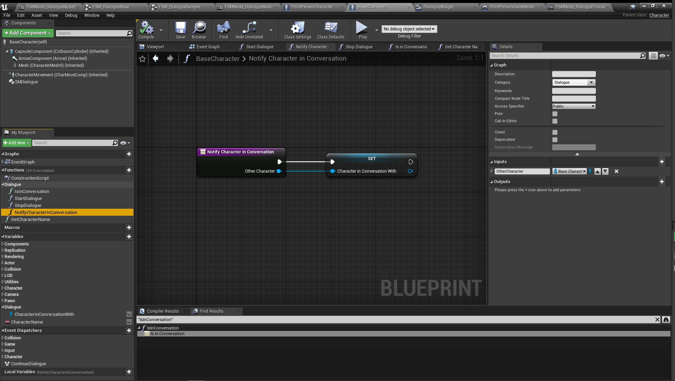Click the Compile toolbar icon
The width and height of the screenshot is (675, 381).
pyautogui.click(x=146, y=28)
